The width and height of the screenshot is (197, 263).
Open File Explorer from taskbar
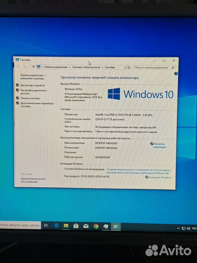coord(66,226)
